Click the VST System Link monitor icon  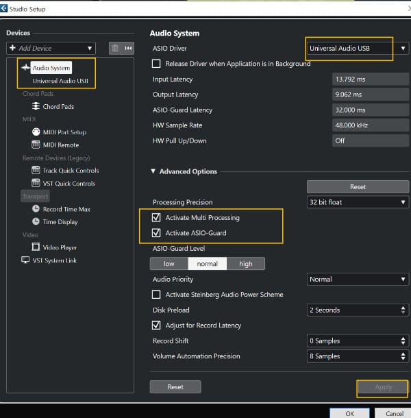click(x=25, y=260)
